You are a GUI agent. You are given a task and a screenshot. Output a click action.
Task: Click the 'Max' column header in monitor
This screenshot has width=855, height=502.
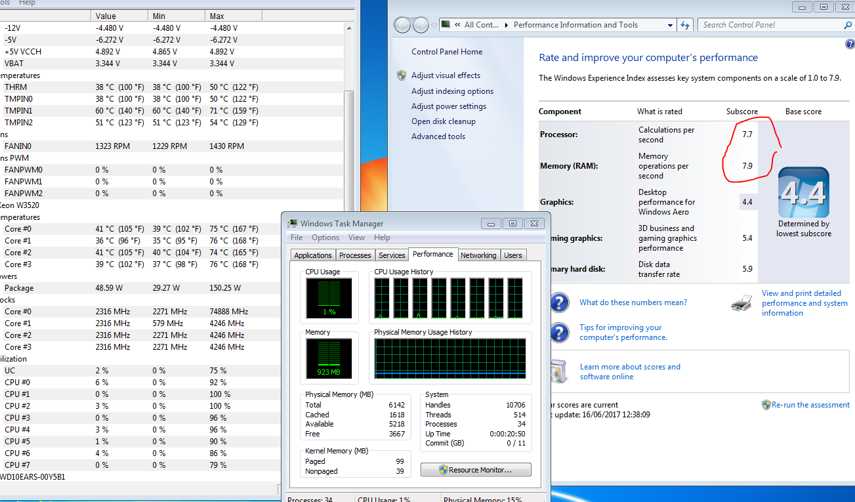[234, 16]
